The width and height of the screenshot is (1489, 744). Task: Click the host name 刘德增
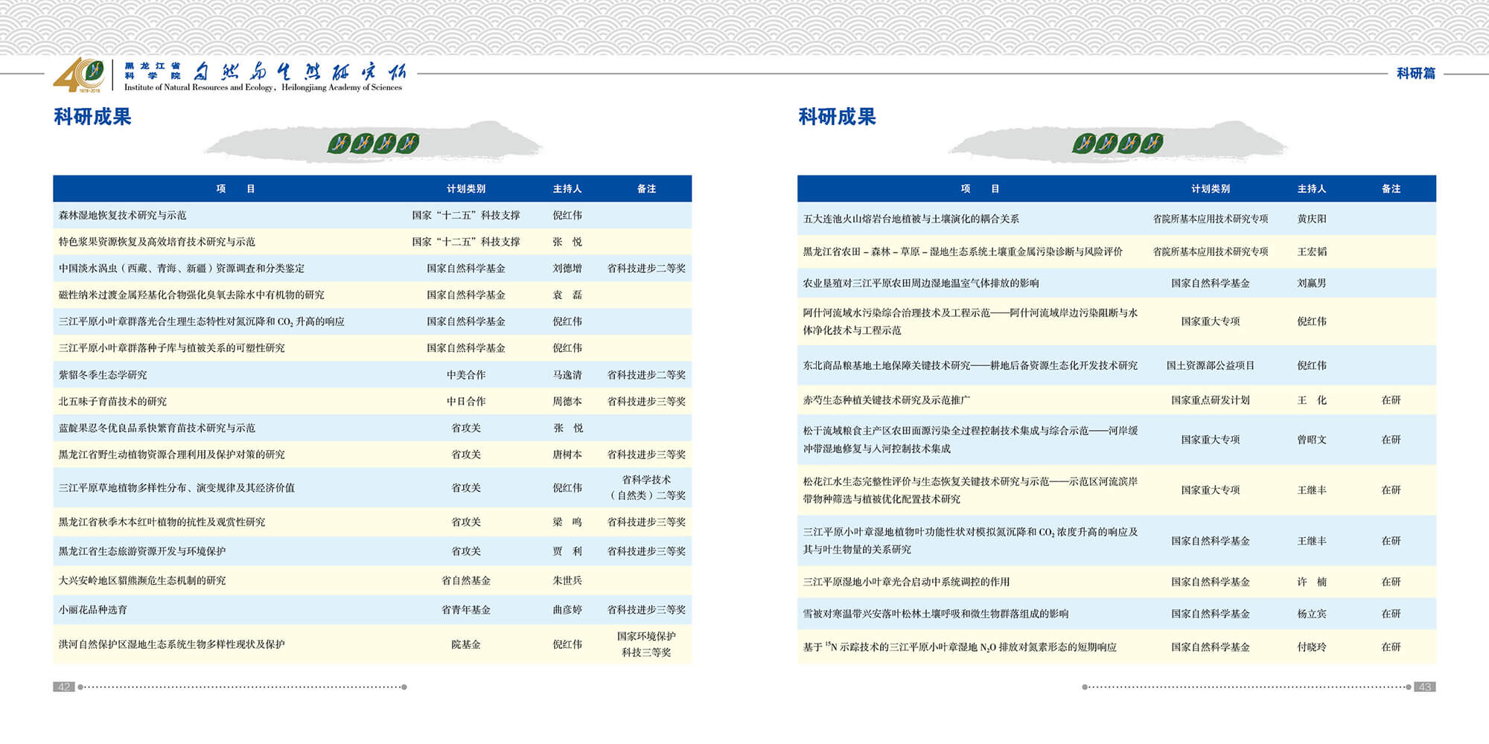pyautogui.click(x=567, y=269)
